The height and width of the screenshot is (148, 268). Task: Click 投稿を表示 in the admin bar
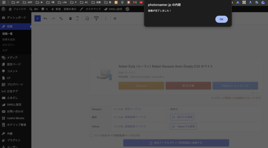point(70,9)
